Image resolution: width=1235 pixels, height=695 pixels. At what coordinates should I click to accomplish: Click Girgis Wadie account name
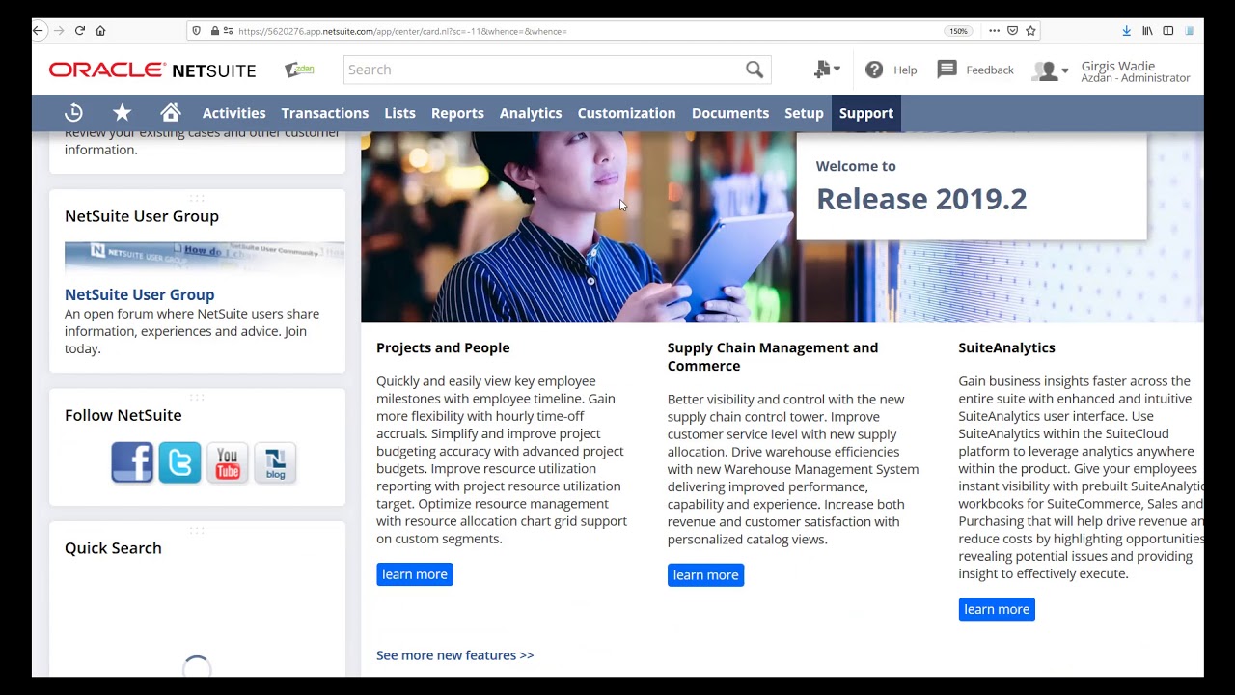(x=1118, y=66)
